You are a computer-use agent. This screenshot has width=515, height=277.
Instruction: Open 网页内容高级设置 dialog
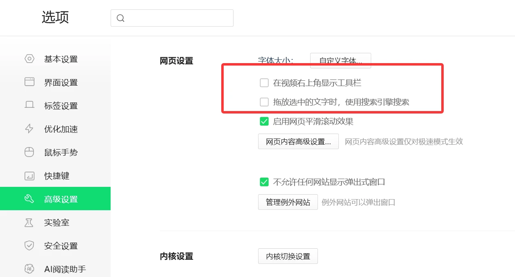[x=298, y=142]
